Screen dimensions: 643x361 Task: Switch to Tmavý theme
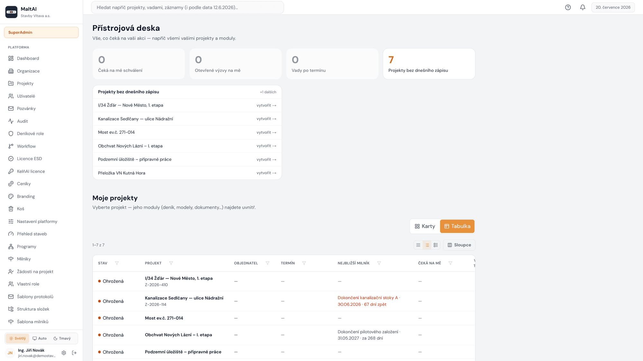pos(62,338)
